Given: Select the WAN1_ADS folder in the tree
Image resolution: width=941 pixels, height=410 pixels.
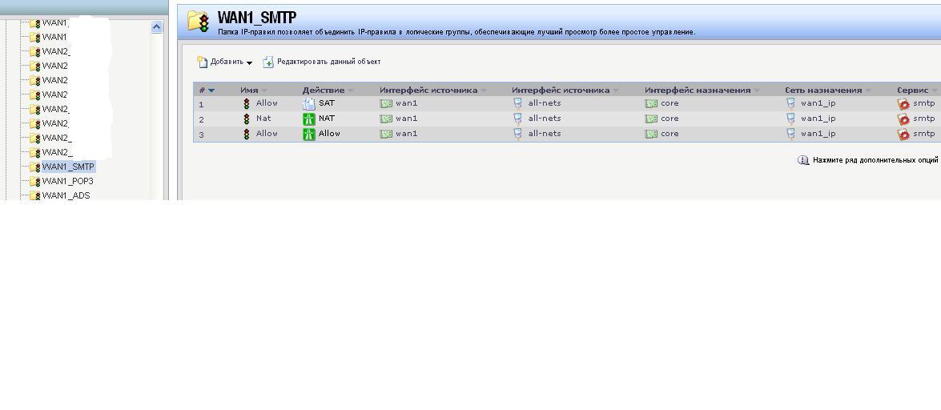Looking at the screenshot, I should point(66,195).
